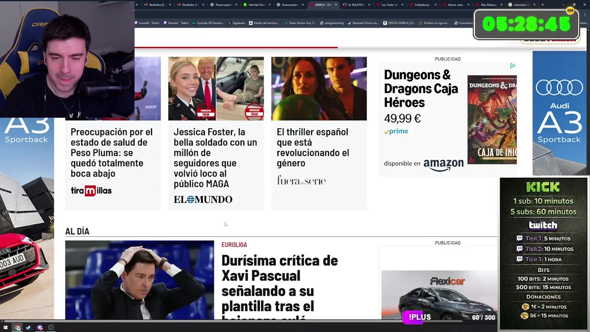Switch to the Los 'looks' tab

(389, 5)
